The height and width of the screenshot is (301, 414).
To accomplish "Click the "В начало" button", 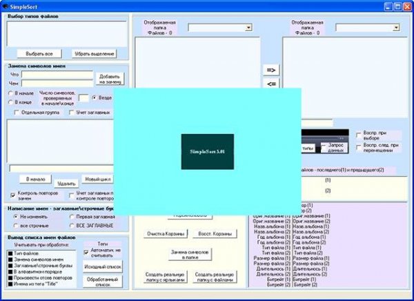I will tap(35, 179).
